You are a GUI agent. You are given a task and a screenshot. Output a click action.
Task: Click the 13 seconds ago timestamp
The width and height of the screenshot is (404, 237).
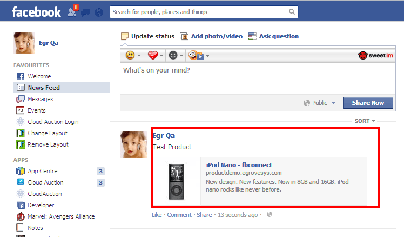click(x=238, y=215)
